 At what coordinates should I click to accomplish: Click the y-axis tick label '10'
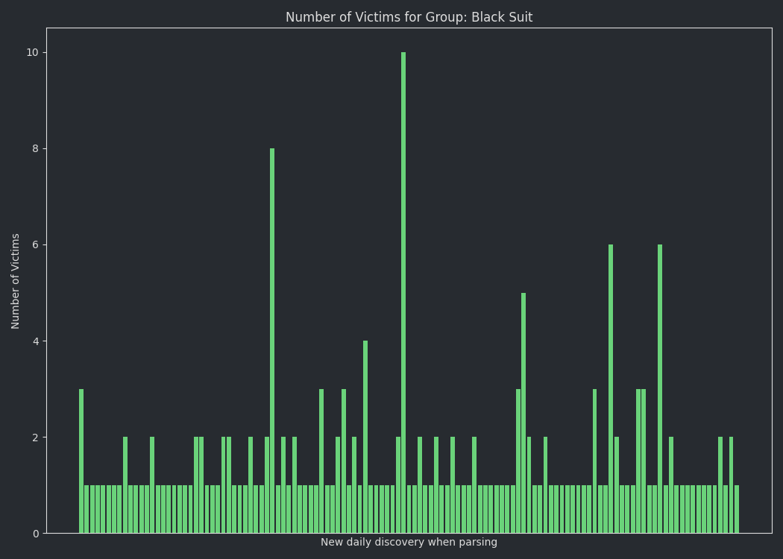(x=33, y=52)
